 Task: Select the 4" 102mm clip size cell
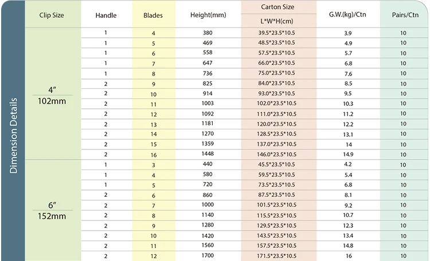tap(52, 96)
